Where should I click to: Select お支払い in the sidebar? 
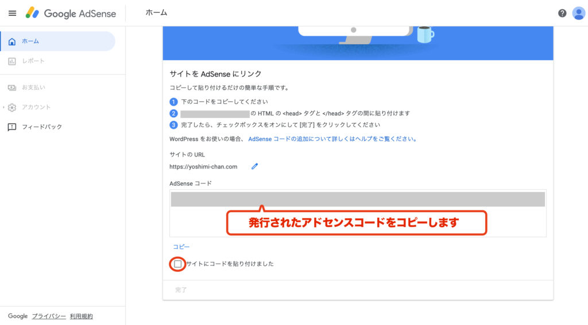(x=58, y=87)
